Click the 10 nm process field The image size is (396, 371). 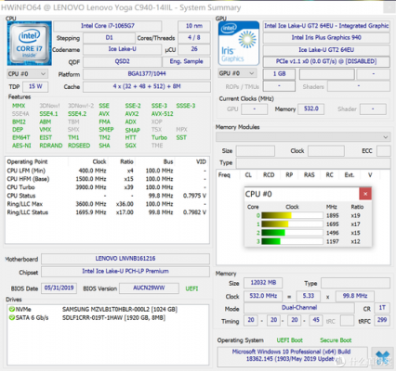(x=194, y=26)
